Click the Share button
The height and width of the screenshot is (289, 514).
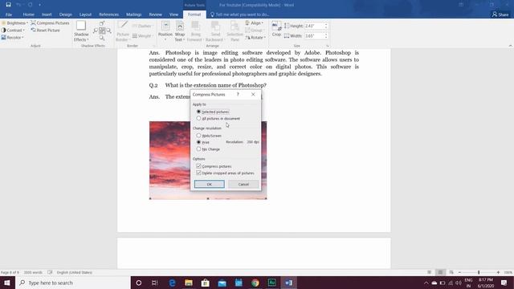coord(500,14)
